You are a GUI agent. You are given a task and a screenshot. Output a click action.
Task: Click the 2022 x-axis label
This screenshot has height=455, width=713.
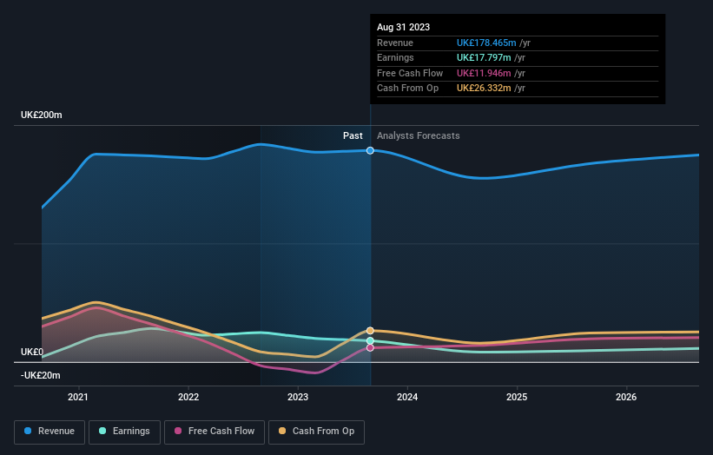[188, 397]
